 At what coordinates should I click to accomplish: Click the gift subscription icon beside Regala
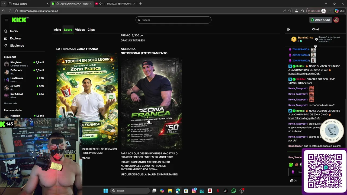(x=316, y=39)
